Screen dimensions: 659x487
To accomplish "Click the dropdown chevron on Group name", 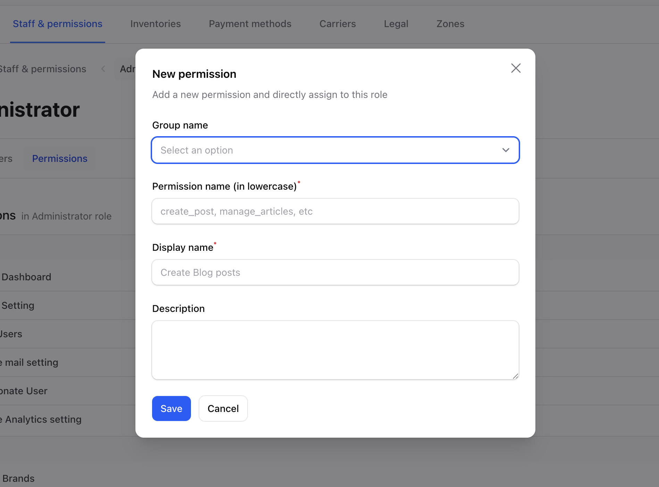I will [x=505, y=150].
